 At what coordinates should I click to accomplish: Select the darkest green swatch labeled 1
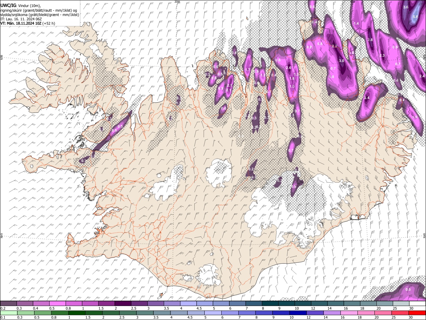click(76, 313)
